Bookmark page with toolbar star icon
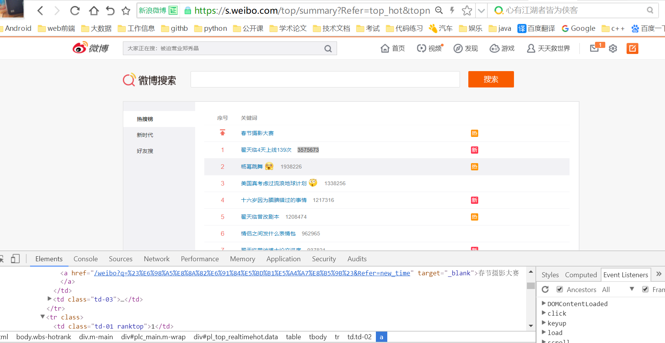This screenshot has width=665, height=343. click(126, 11)
